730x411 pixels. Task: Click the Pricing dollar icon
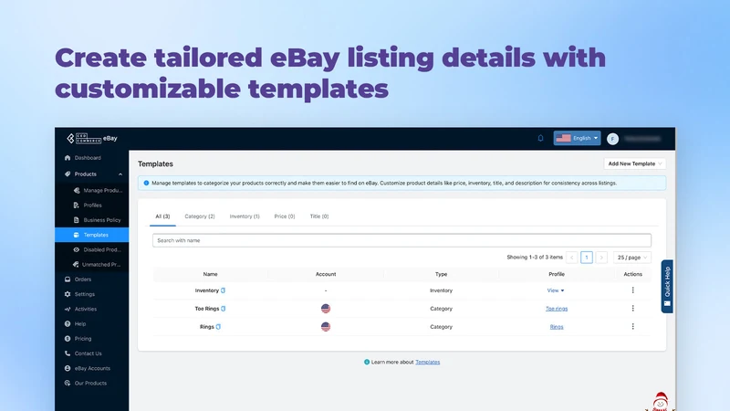pyautogui.click(x=68, y=339)
